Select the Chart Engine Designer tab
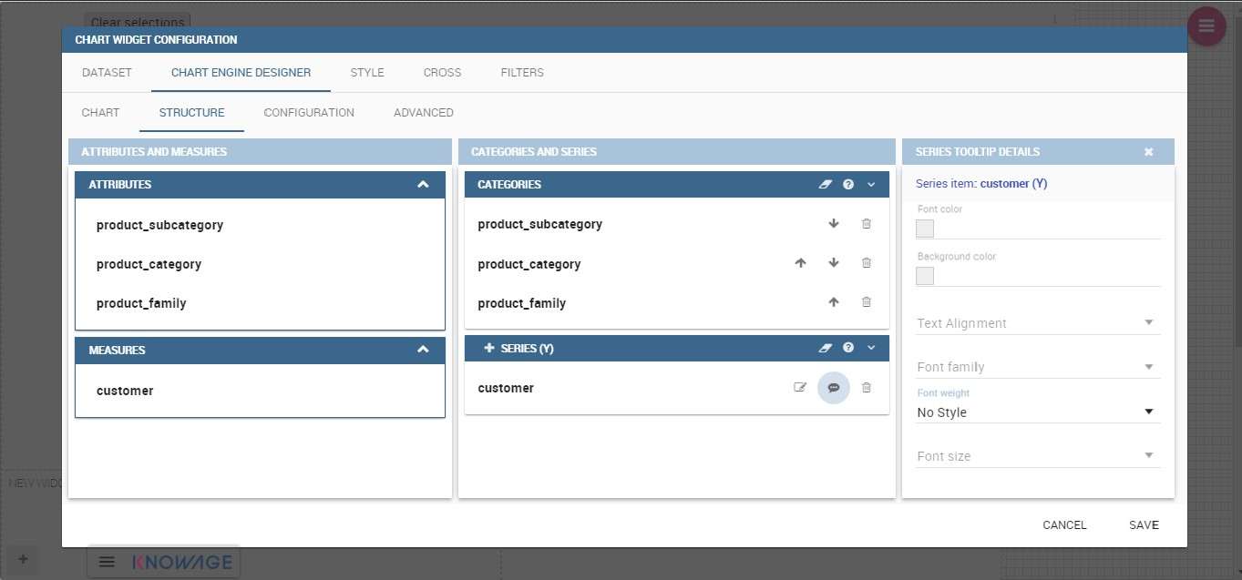Image resolution: width=1242 pixels, height=580 pixels. click(241, 73)
